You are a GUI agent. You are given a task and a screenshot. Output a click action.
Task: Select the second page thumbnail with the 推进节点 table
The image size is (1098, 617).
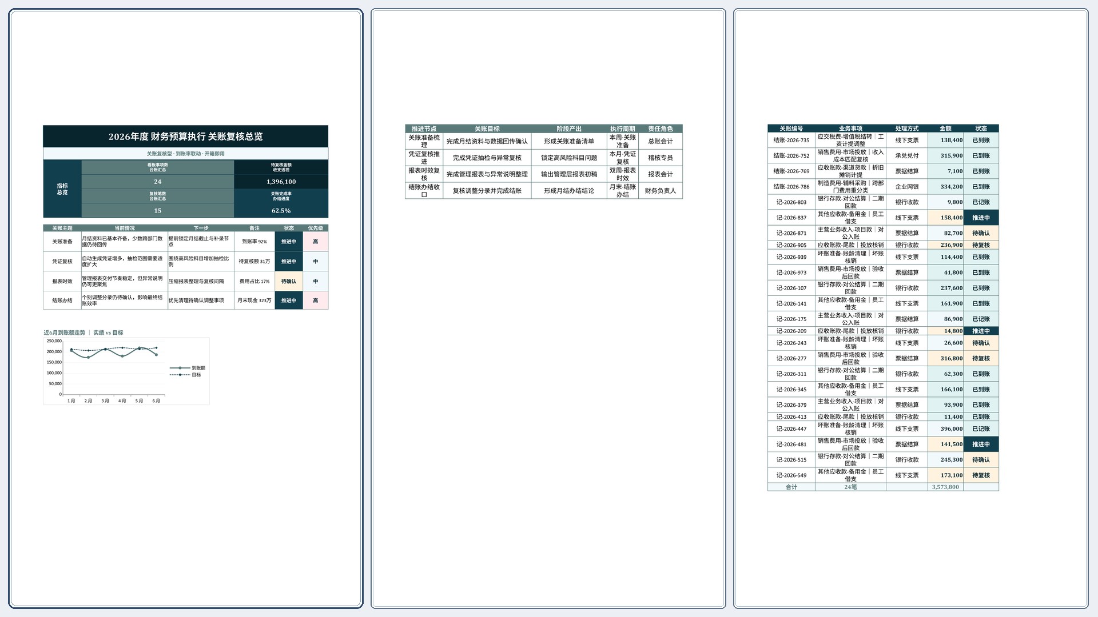pyautogui.click(x=548, y=308)
